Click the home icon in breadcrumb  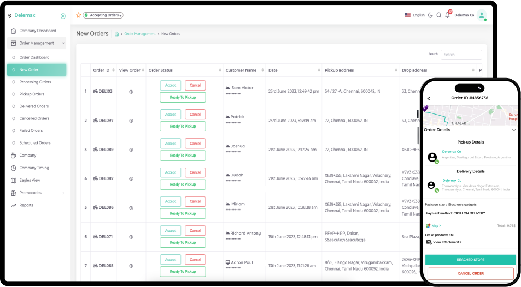(117, 34)
